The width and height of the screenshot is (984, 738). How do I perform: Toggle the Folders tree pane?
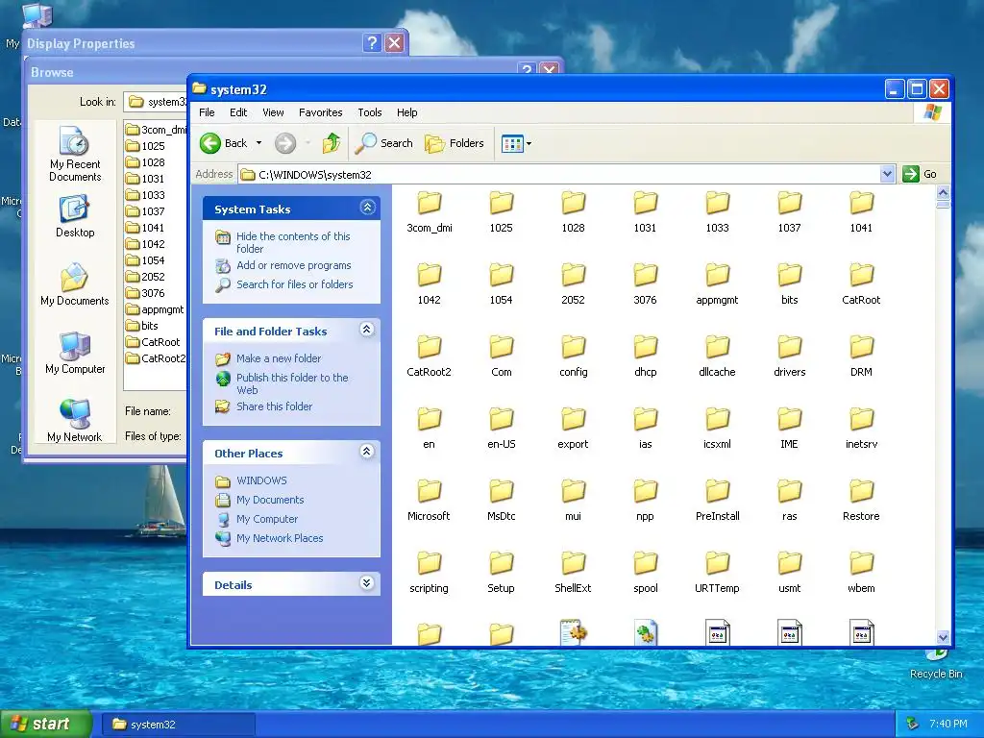click(x=455, y=143)
